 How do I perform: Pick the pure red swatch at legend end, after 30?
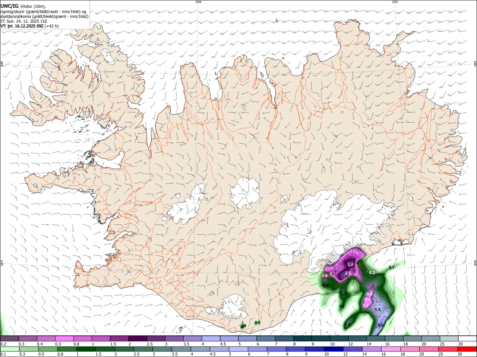[x=466, y=349]
